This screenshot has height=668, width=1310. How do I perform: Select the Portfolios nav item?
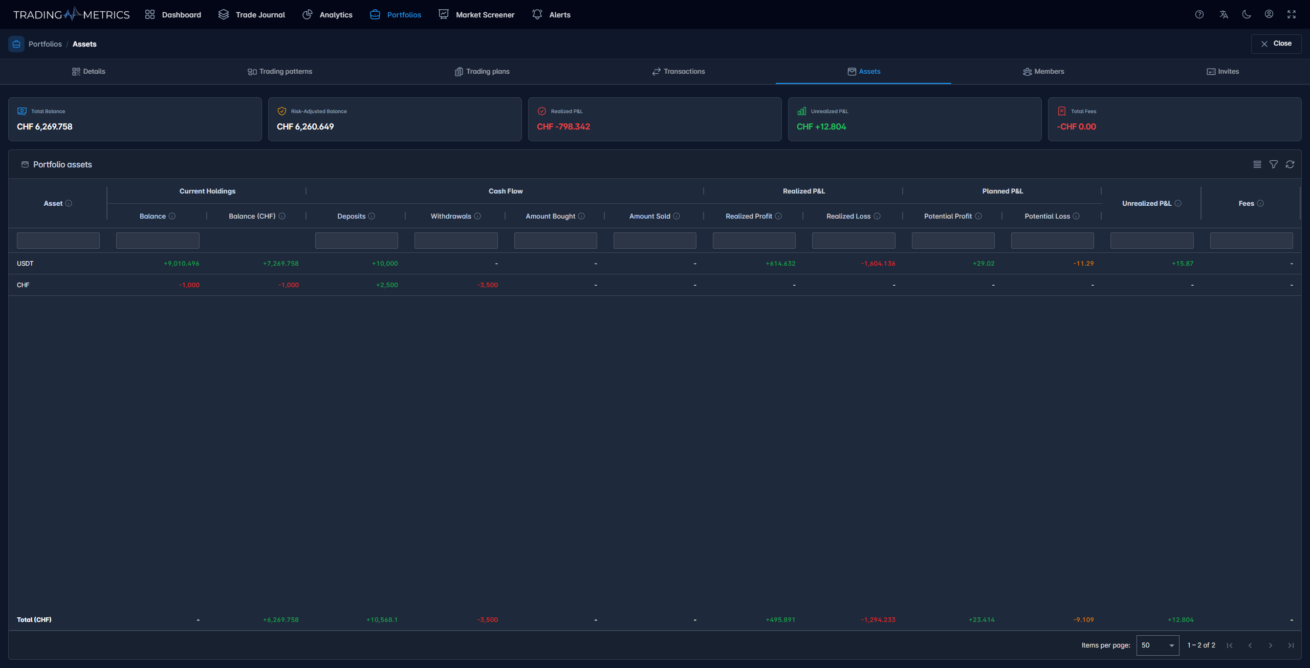point(396,14)
